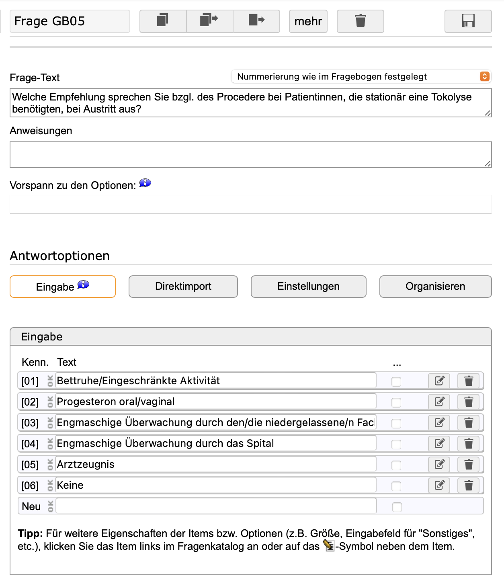Edit option 02 Progesteron with pencil icon

(x=439, y=402)
